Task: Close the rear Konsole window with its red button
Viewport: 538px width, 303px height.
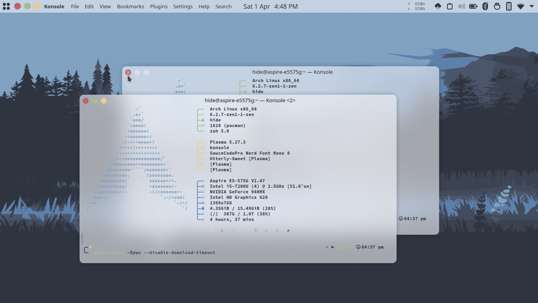Action: coord(128,72)
